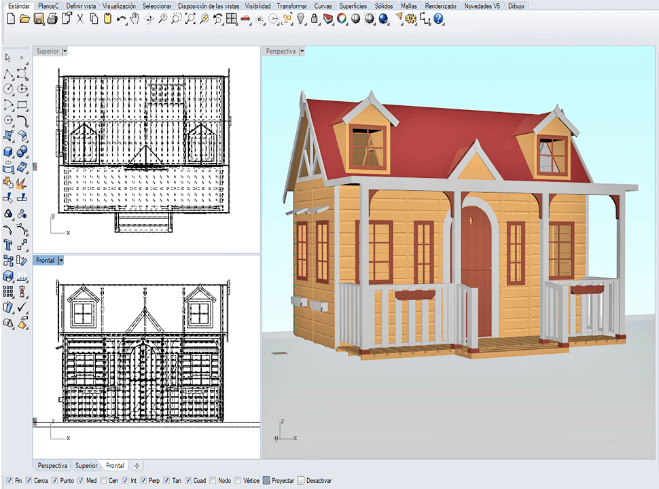Click the puzzle piece Join icon
This screenshot has width=659, height=489.
coord(8,183)
